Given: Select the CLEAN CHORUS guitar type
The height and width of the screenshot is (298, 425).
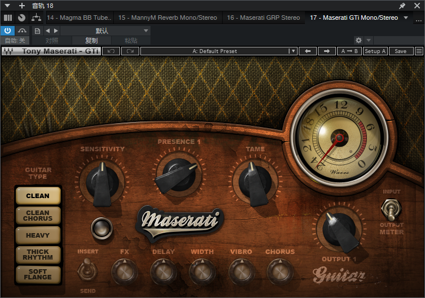Looking at the screenshot, I should click(x=38, y=216).
